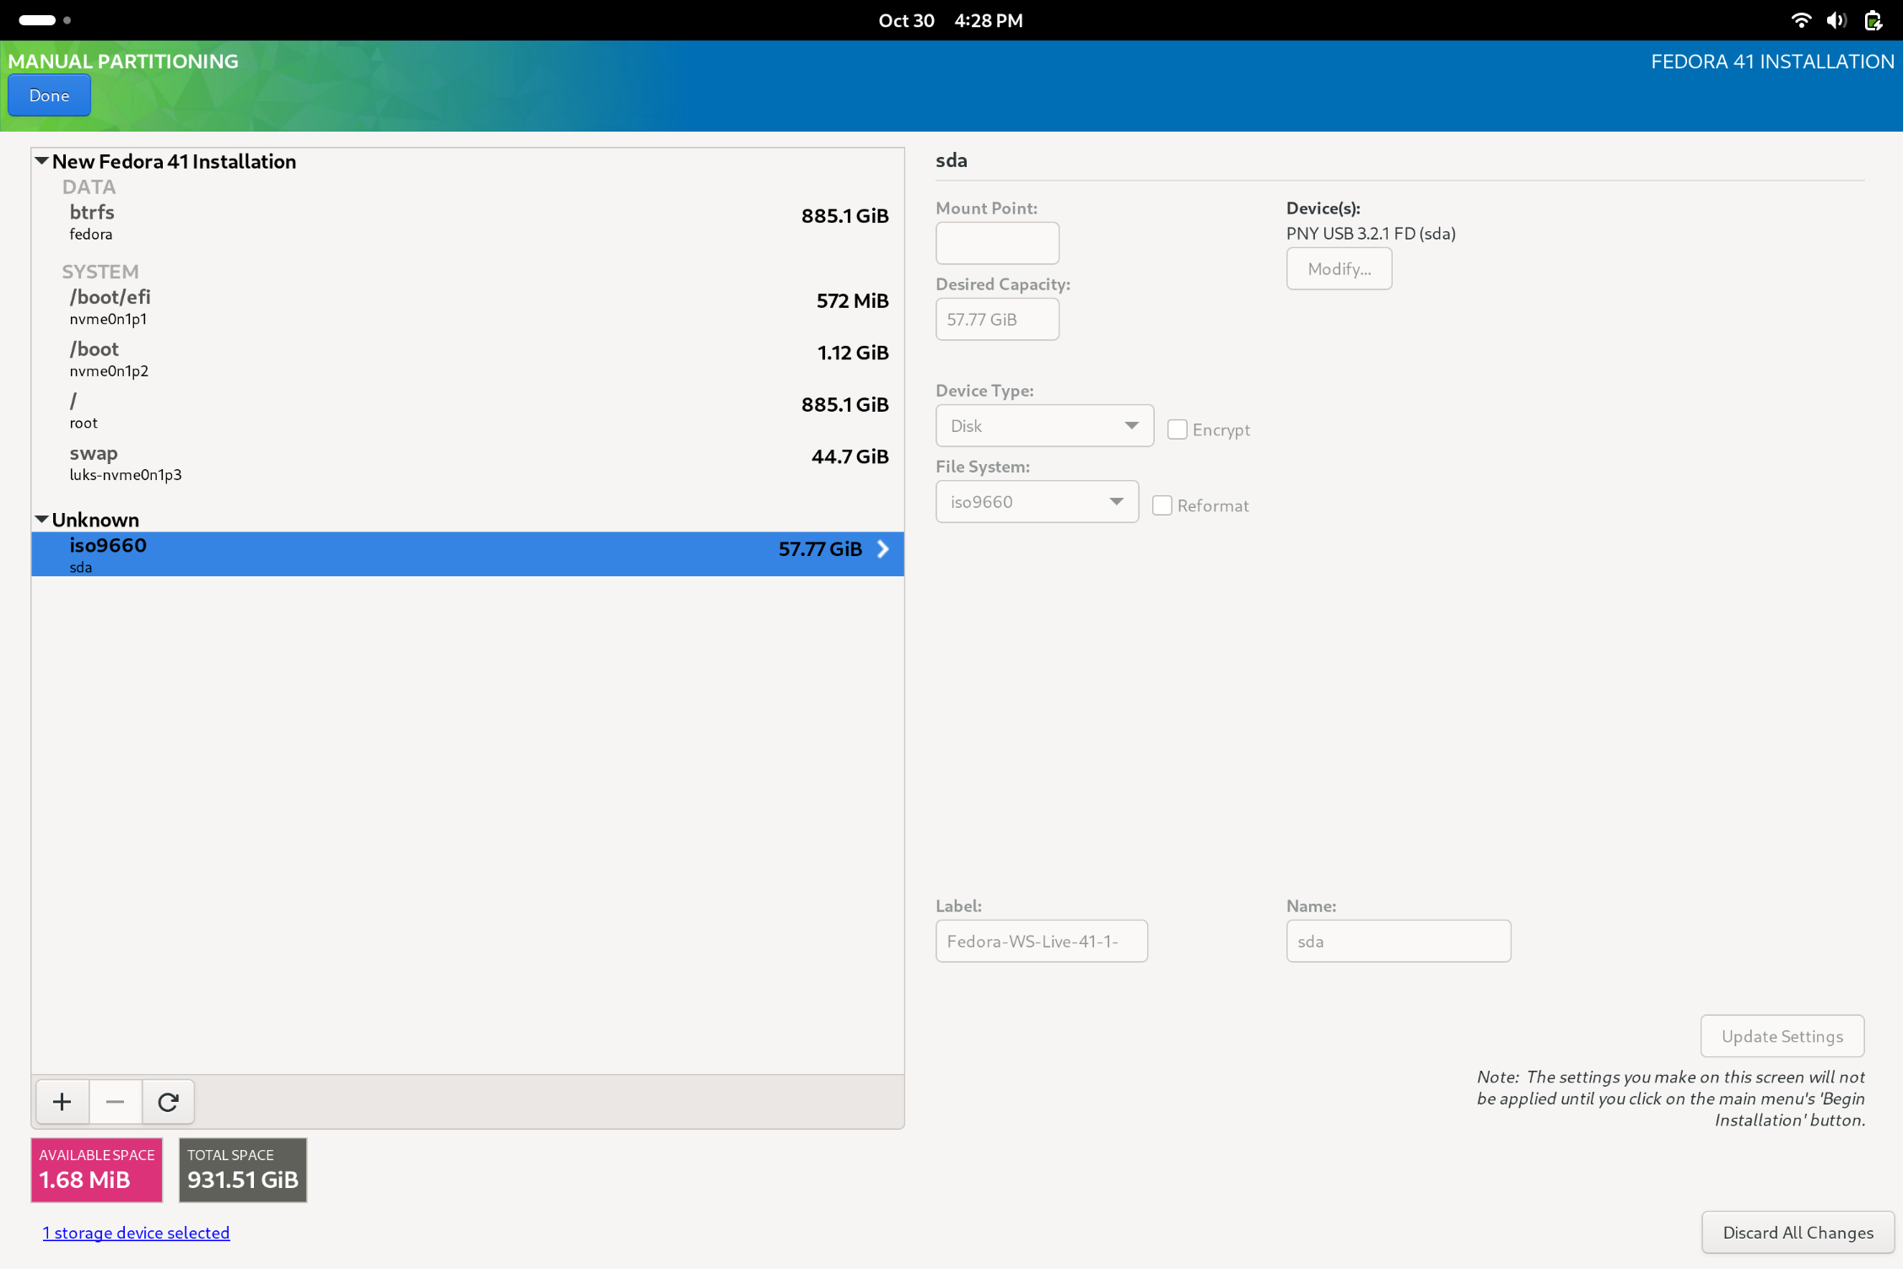This screenshot has height=1269, width=1903.
Task: Click Update Settings button
Action: tap(1782, 1036)
